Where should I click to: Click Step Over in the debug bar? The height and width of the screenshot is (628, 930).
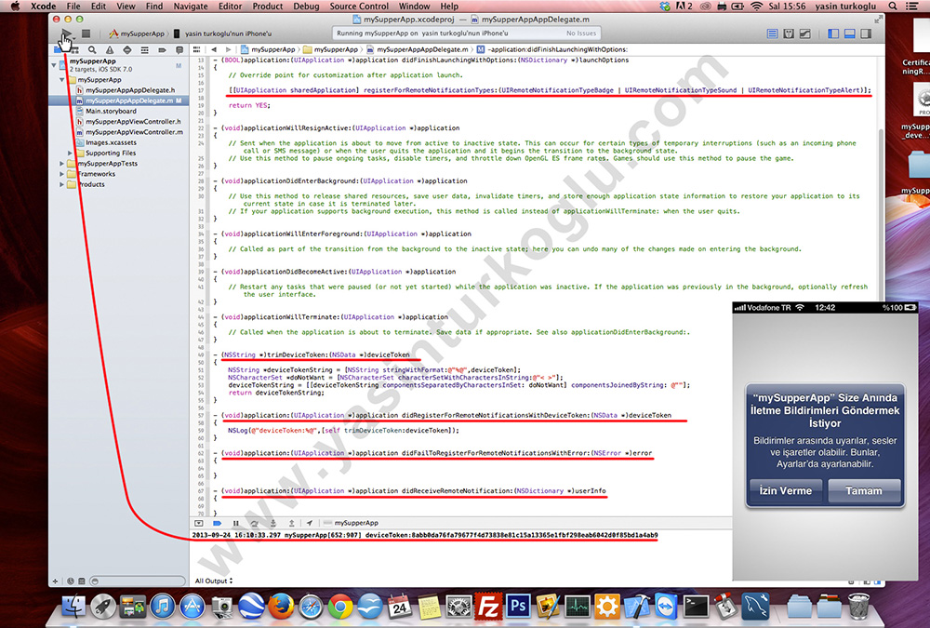pos(254,523)
